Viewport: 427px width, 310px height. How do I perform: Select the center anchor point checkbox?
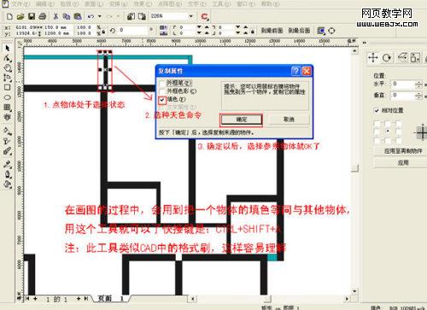tap(388, 132)
